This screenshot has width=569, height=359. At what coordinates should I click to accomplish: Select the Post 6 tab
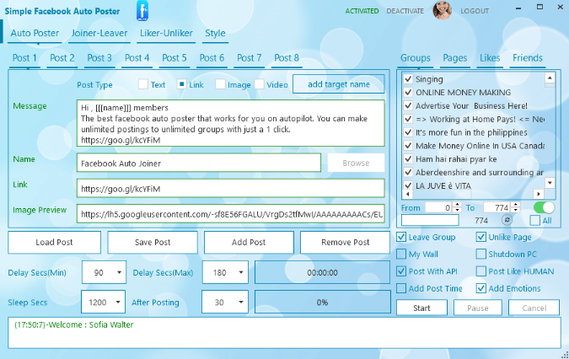coord(212,58)
